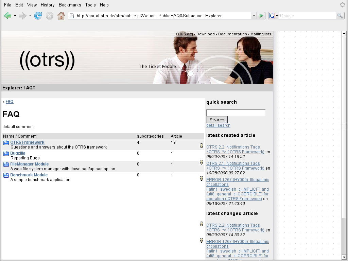Viewport: 348px width, 261px height.
Task: Click into the quick search text field
Action: click(x=236, y=113)
